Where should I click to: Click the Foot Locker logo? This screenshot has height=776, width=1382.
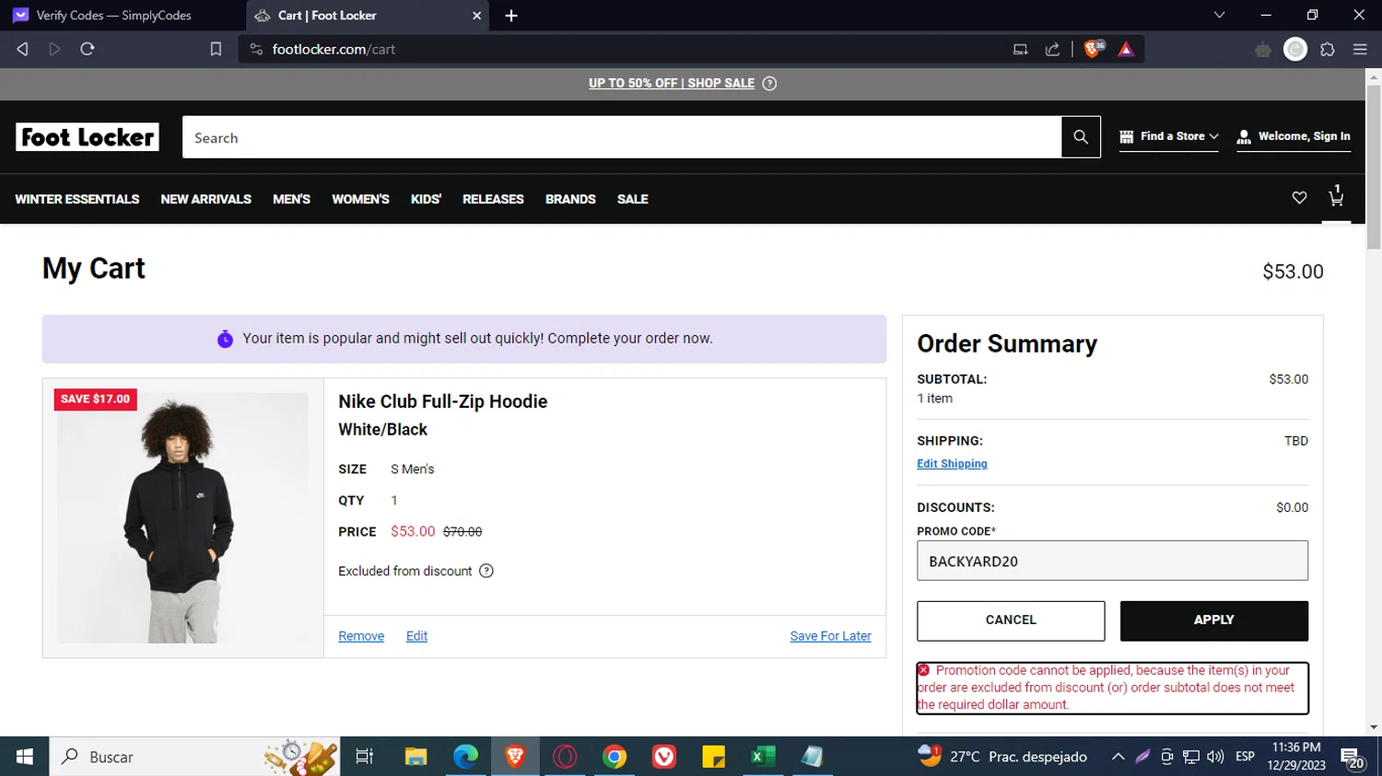(88, 137)
